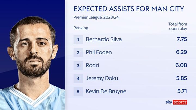Click the Sky Sports logo
Image resolution: width=196 pixels, height=110 pixels.
pyautogui.click(x=176, y=102)
